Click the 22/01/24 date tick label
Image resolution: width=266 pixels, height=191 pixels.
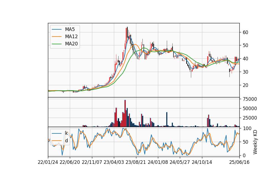pyautogui.click(x=48, y=162)
